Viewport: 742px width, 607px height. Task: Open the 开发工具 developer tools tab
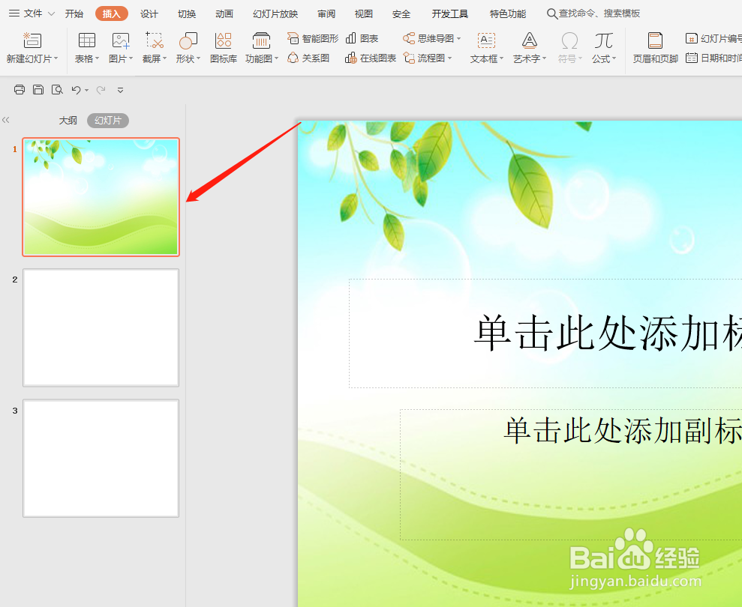[449, 13]
